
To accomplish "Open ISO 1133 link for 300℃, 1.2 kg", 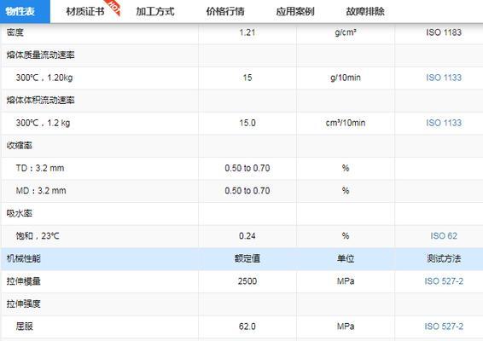I will 444,123.
